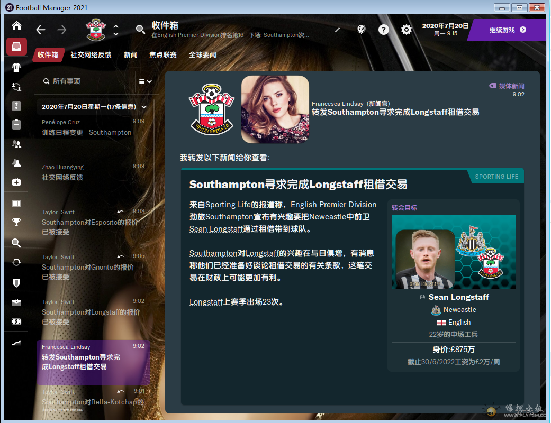
Task: Click the pencil edit icon
Action: pyautogui.click(x=338, y=30)
